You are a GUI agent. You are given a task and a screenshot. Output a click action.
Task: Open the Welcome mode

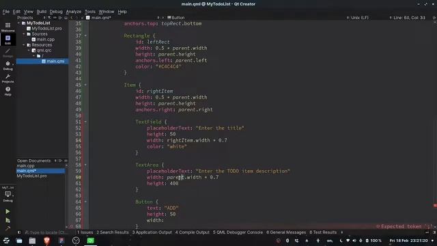[x=8, y=27]
